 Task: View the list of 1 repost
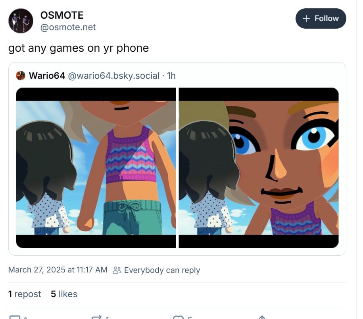(x=25, y=294)
